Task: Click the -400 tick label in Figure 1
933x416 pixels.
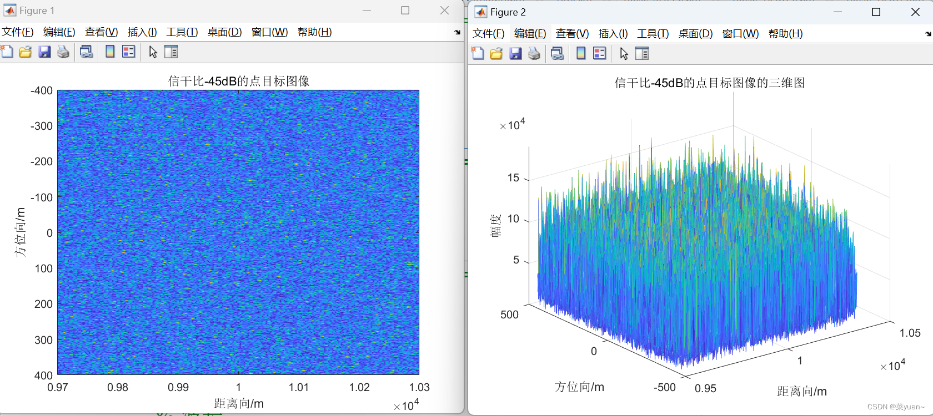Action: pos(42,90)
